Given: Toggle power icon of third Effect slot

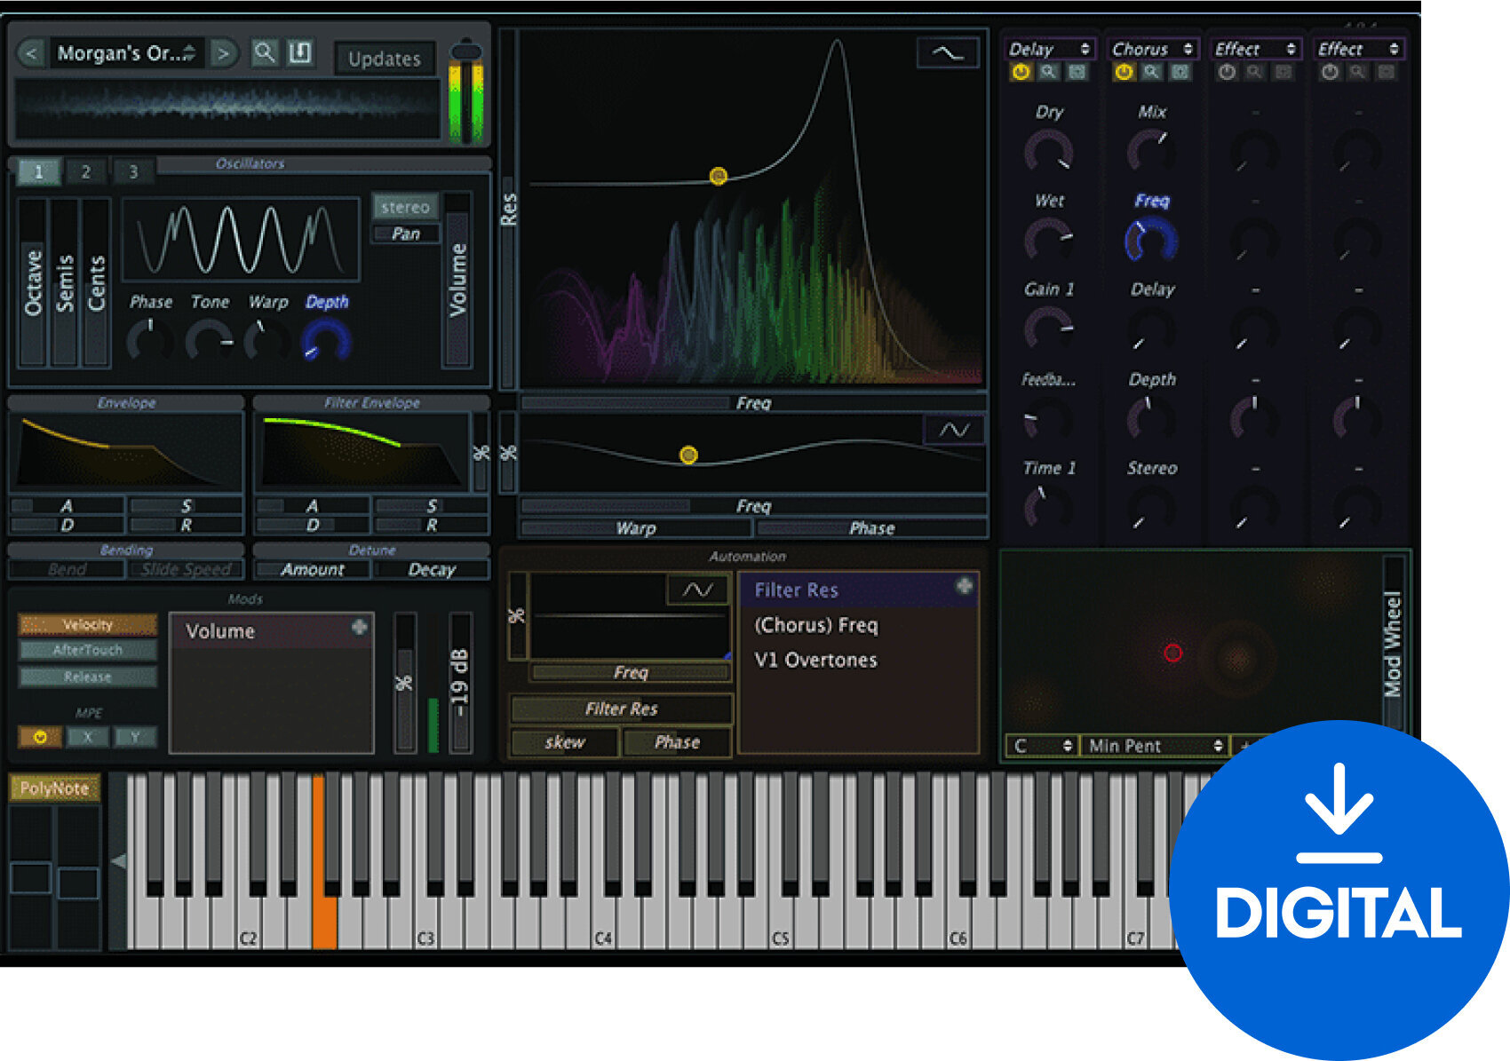Looking at the screenshot, I should [x=1227, y=73].
